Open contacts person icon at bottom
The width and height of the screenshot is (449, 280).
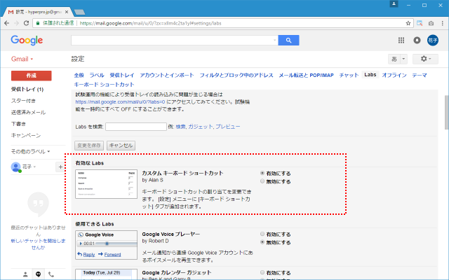25,274
